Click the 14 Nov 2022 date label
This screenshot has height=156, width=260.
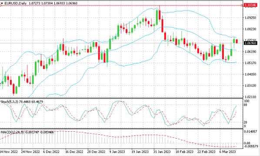[9, 152]
